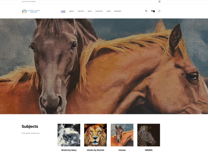Viewport: 208px width, 156px height.
Task: Open the lion painting thumbnail
Action: pyautogui.click(x=95, y=135)
